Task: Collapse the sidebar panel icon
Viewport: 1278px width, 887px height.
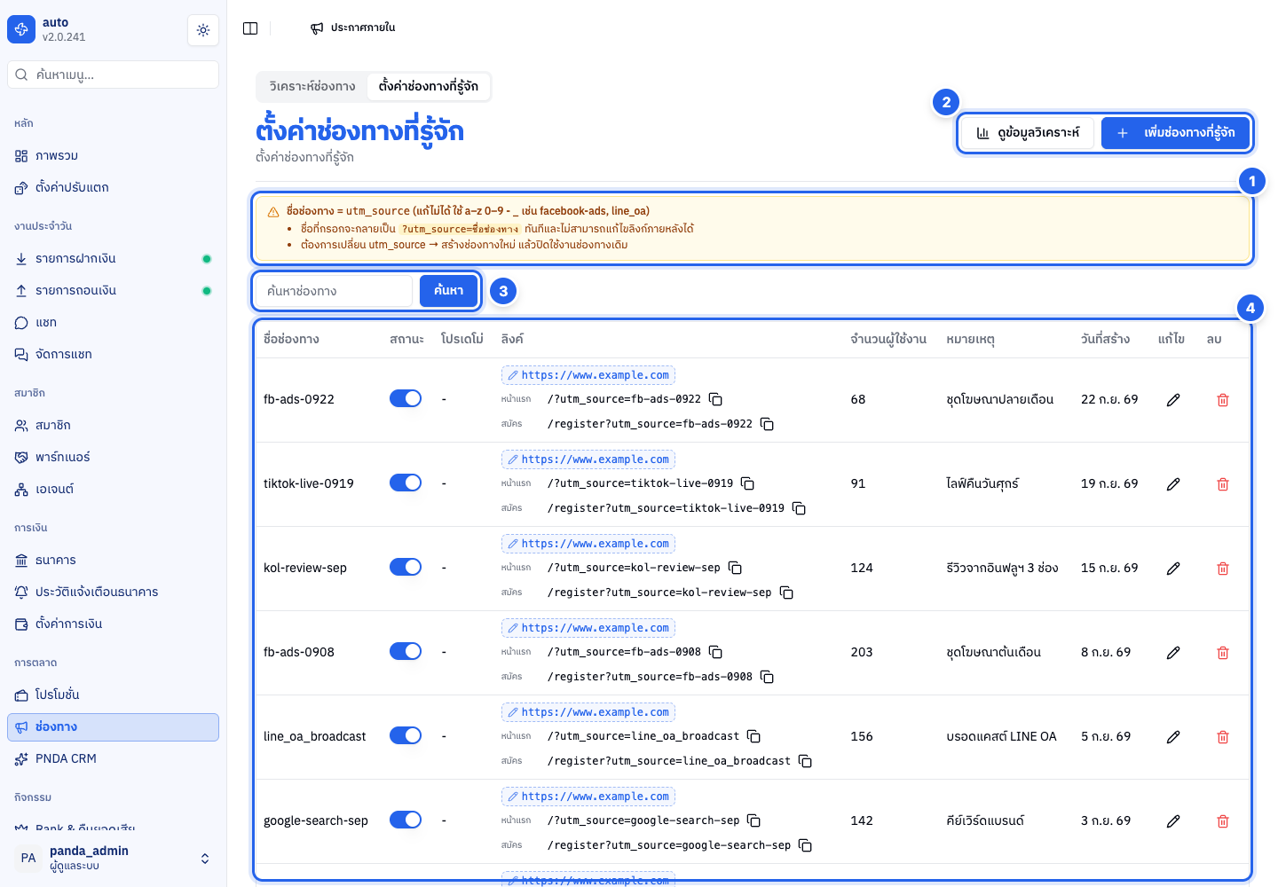Action: [x=250, y=28]
